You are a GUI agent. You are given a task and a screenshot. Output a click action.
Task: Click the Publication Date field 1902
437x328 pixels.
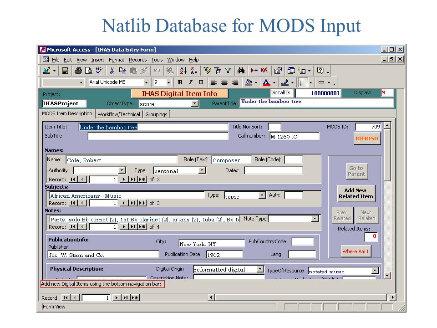pos(224,254)
